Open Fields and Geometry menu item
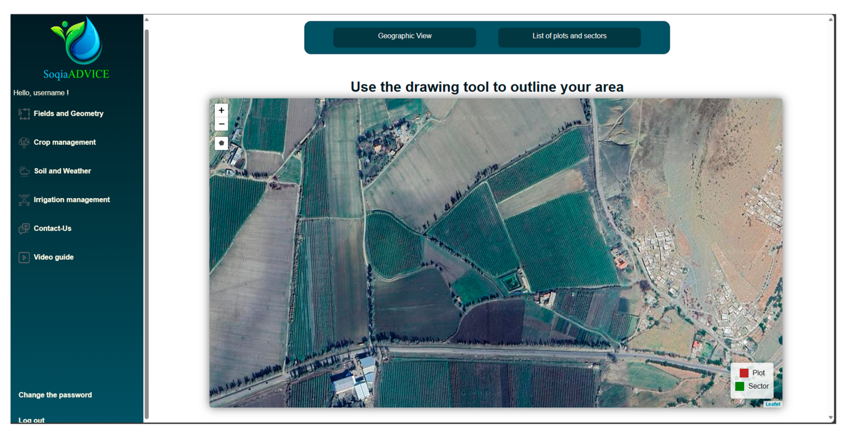 click(69, 114)
